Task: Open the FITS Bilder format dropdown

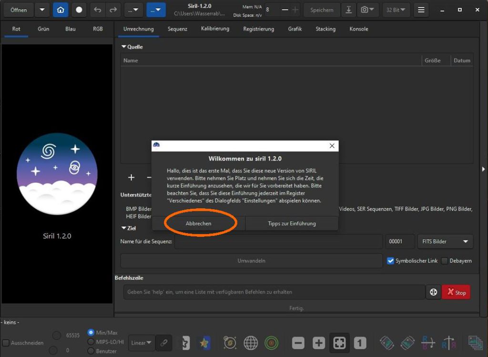Action: (x=445, y=242)
